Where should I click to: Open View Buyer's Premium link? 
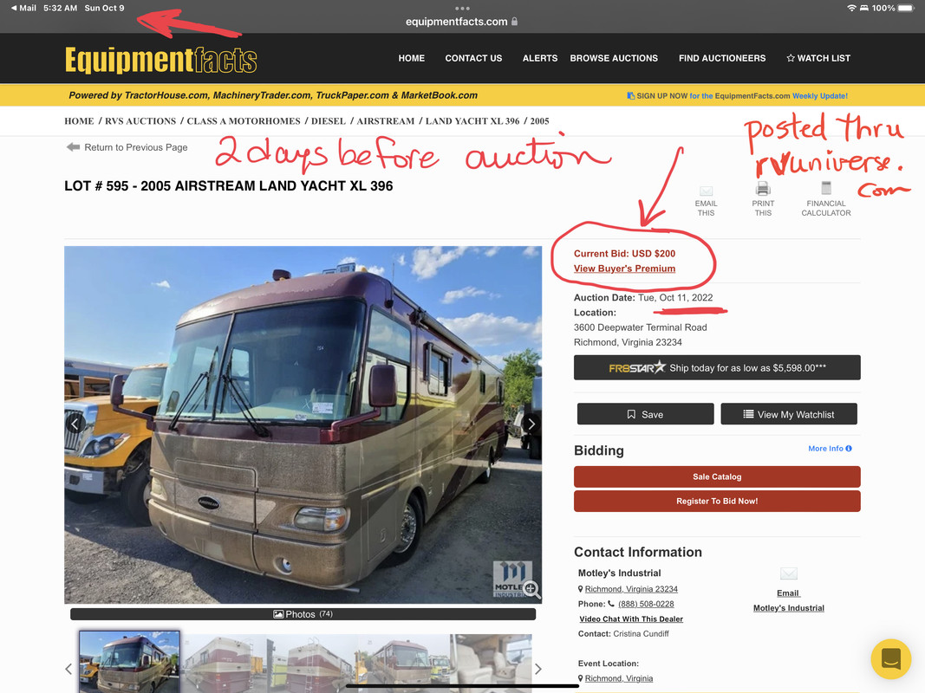click(x=624, y=269)
